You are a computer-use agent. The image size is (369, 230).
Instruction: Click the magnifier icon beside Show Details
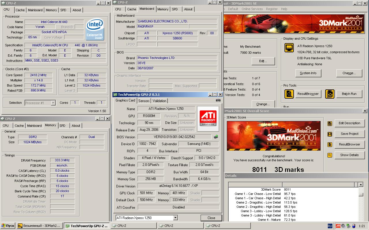[330, 155]
